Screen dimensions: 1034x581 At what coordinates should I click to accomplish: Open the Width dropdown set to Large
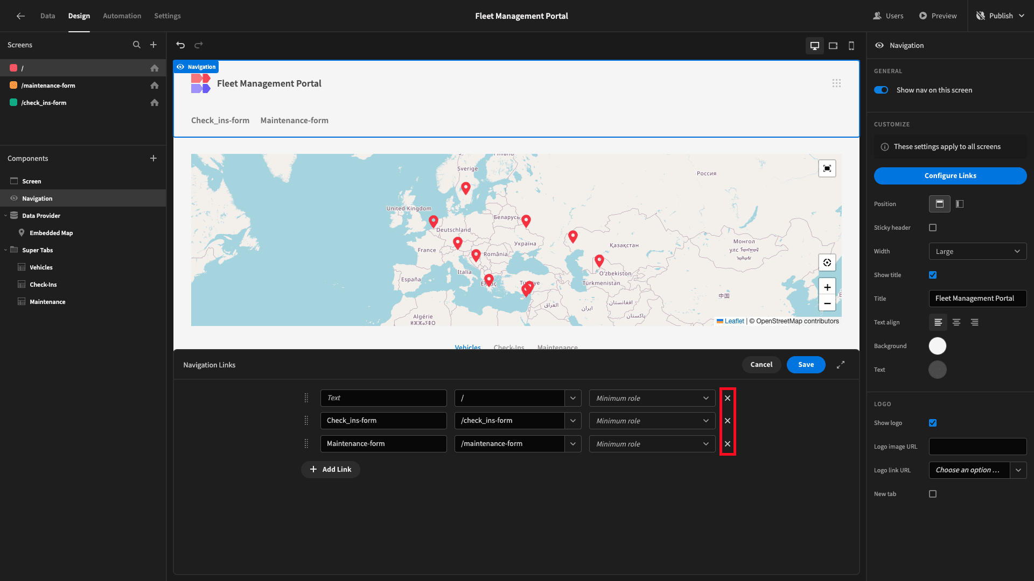pos(977,251)
